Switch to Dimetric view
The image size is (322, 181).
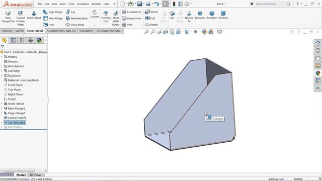pos(223,15)
